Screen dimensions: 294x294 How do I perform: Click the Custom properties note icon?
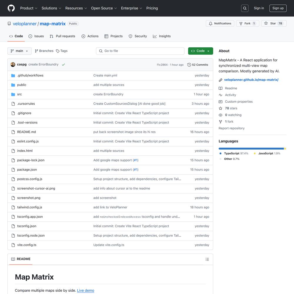pyautogui.click(x=220, y=102)
